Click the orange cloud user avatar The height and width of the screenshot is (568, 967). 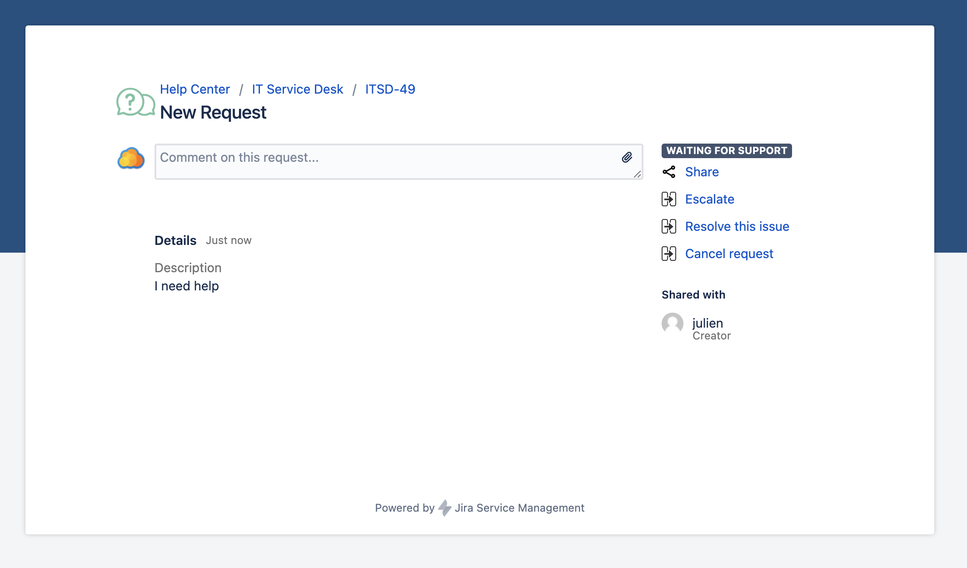pyautogui.click(x=131, y=159)
